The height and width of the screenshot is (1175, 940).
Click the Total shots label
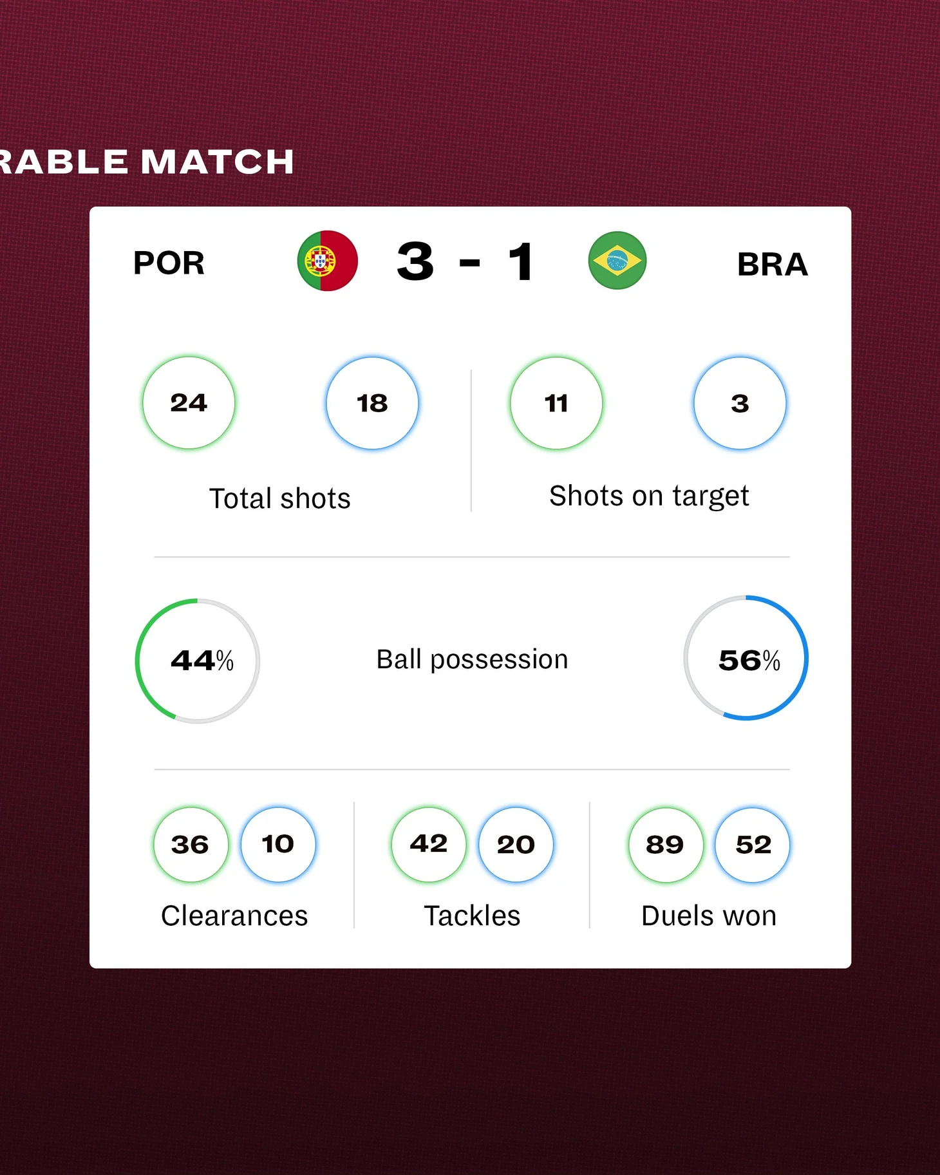[x=280, y=498]
